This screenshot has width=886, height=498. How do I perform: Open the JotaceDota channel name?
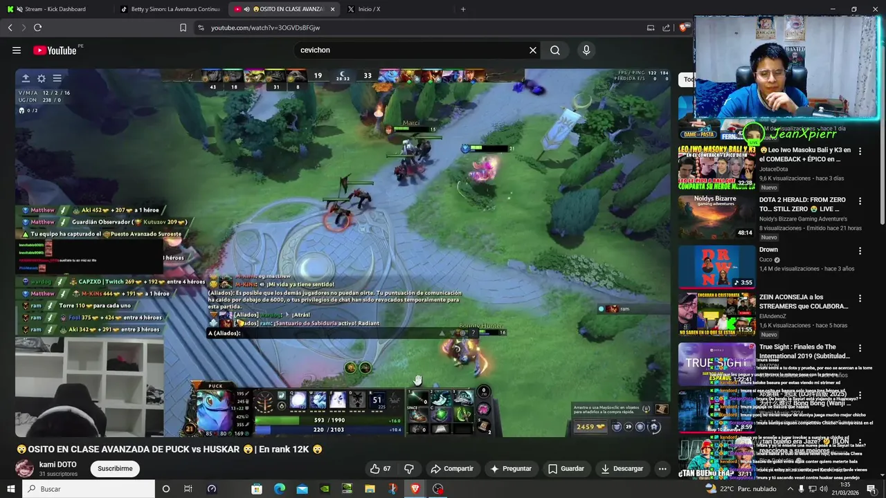point(773,169)
